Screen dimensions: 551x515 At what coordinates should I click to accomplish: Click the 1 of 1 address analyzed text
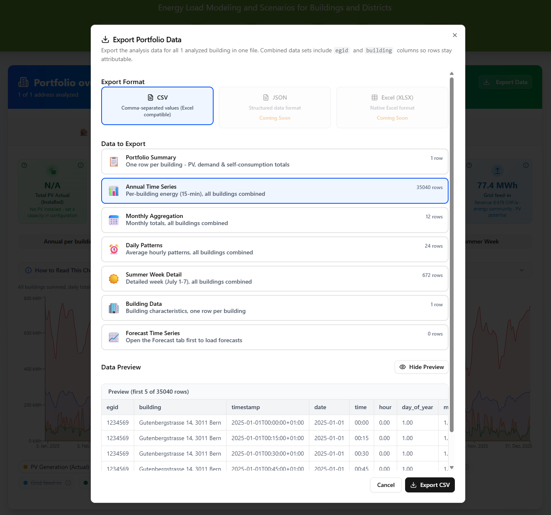(48, 95)
